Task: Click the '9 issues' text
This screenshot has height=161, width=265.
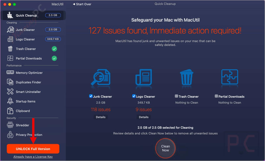Action: 144,109
